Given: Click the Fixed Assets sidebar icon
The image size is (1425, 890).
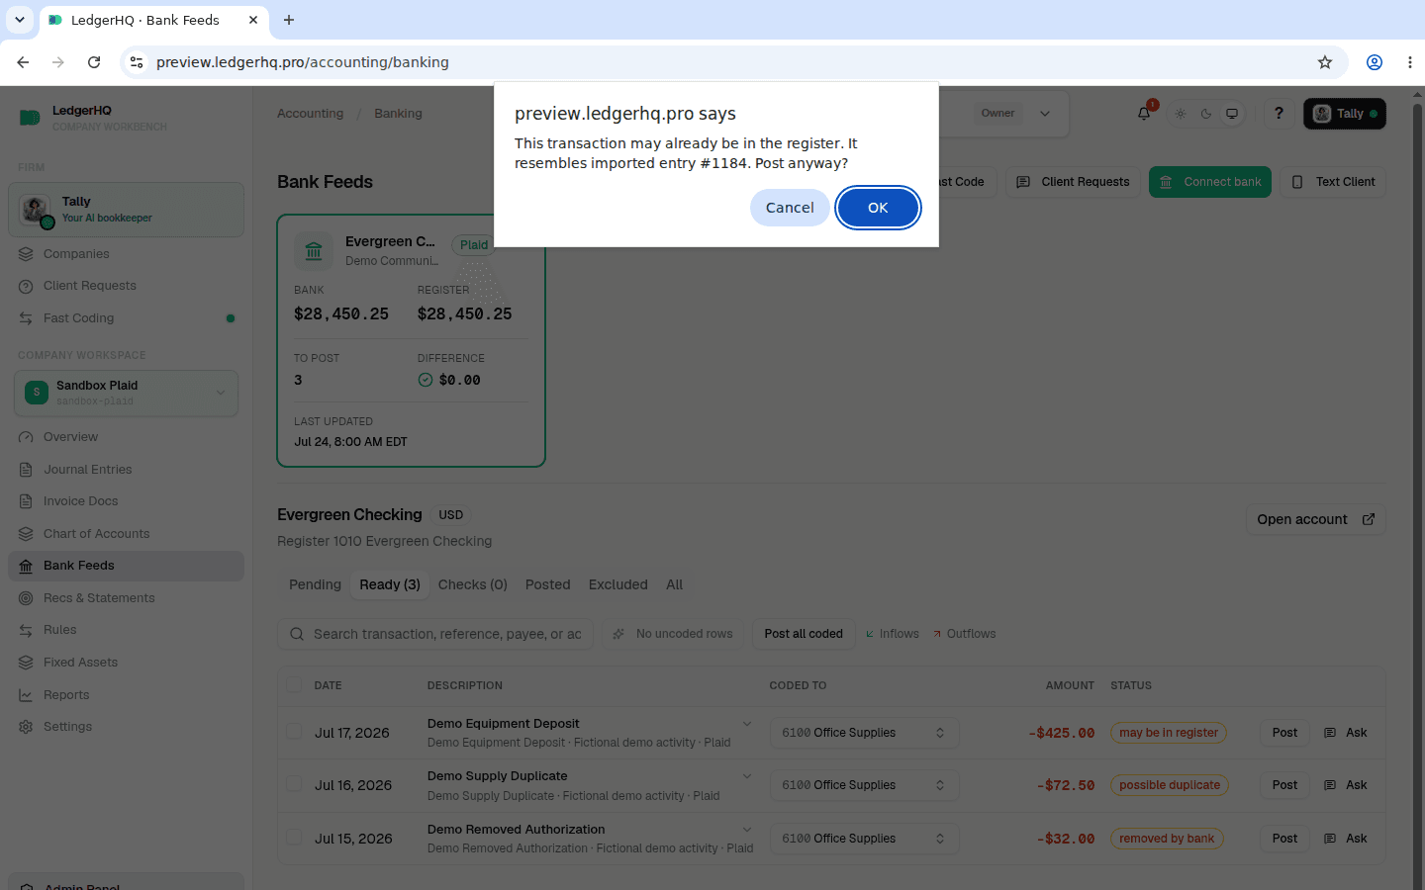Looking at the screenshot, I should pyautogui.click(x=26, y=663).
